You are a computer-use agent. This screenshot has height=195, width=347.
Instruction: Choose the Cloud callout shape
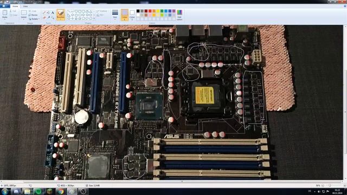click(x=91, y=18)
